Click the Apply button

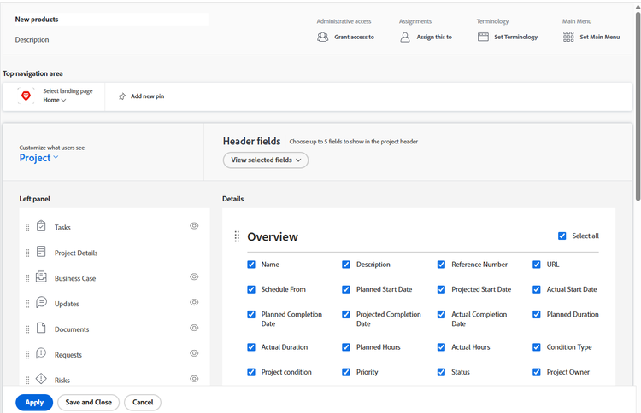click(x=34, y=402)
